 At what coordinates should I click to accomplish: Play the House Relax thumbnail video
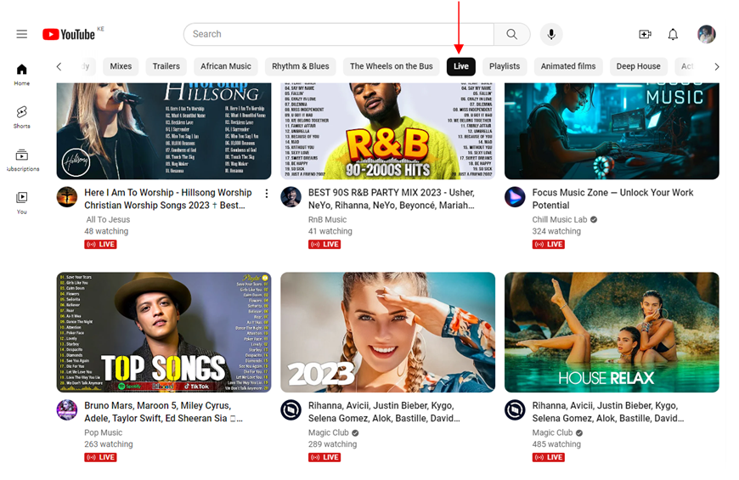(x=612, y=332)
